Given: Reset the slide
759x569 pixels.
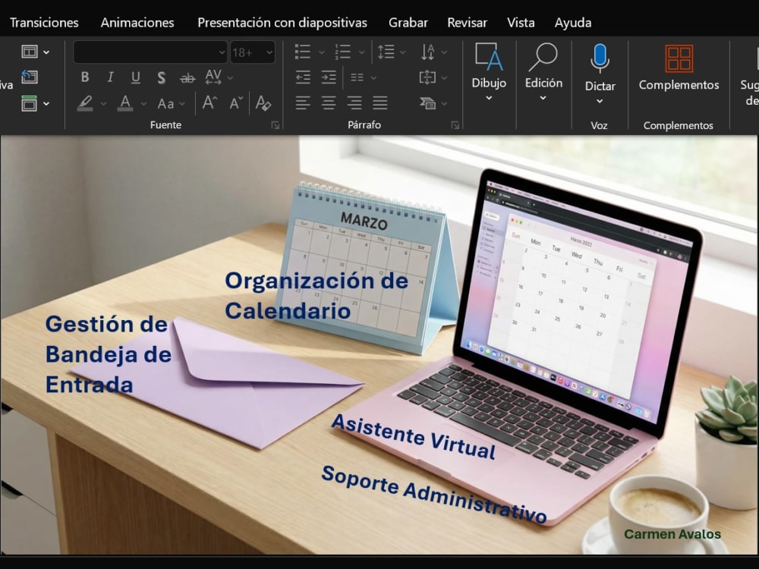Looking at the screenshot, I should (30, 77).
